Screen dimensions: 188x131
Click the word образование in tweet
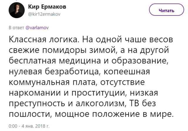click(x=140, y=61)
